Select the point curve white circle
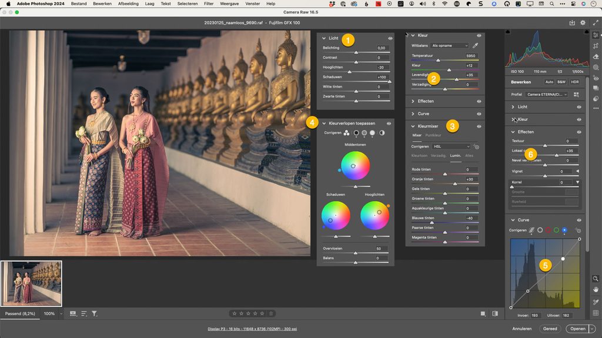 540,230
